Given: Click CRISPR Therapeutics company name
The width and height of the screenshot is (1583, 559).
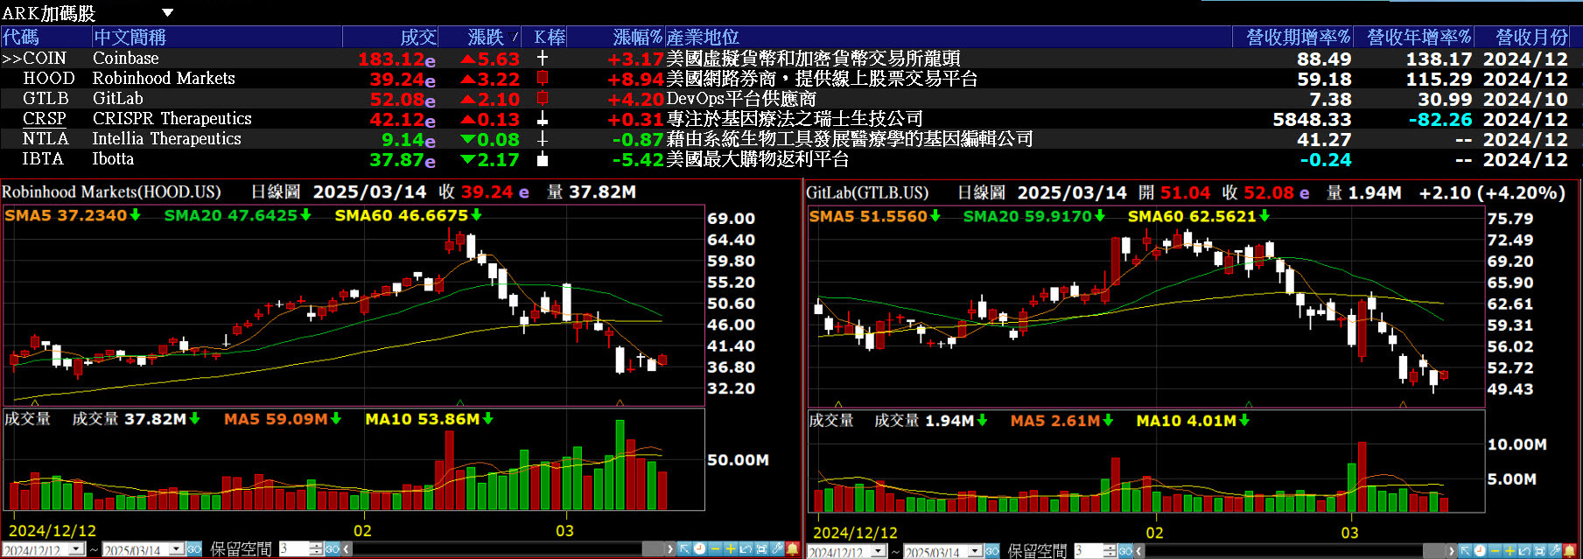Looking at the screenshot, I should coord(172,118).
